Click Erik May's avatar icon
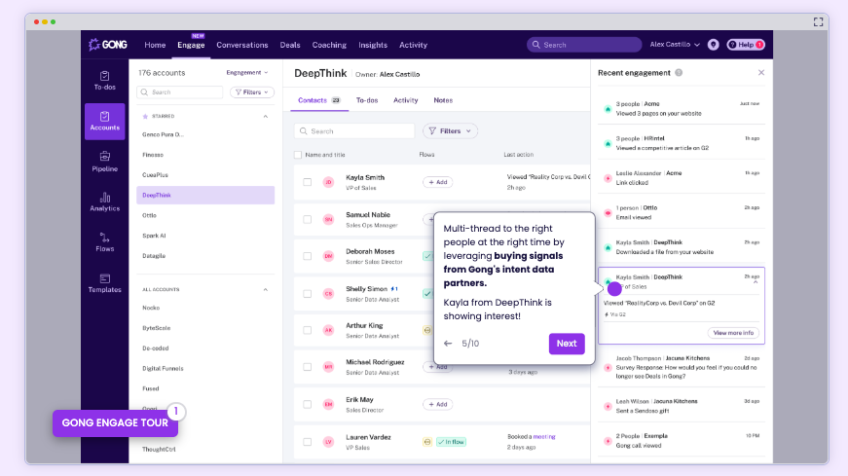Image resolution: width=848 pixels, height=476 pixels. (x=328, y=404)
